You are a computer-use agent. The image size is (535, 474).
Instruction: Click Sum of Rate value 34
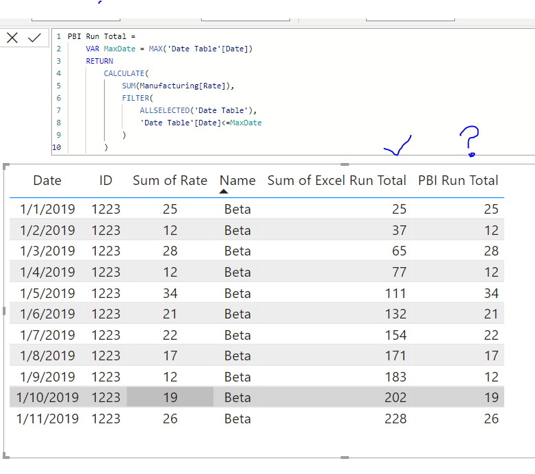[170, 293]
